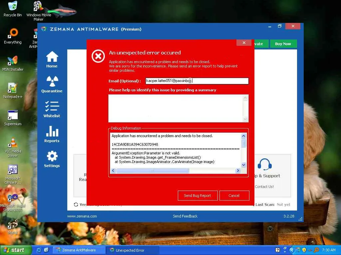Viewport: 341px width, 255px height.
Task: Select the MSN Installer desktop icon
Action: click(13, 63)
